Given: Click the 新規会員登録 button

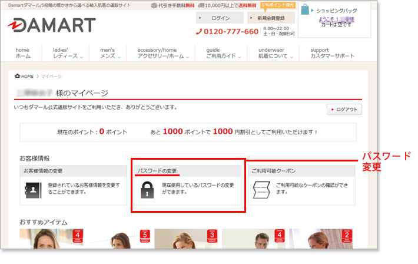Looking at the screenshot, I should coord(271,18).
